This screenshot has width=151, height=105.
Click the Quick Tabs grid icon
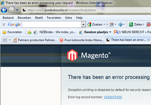tap(5, 40)
